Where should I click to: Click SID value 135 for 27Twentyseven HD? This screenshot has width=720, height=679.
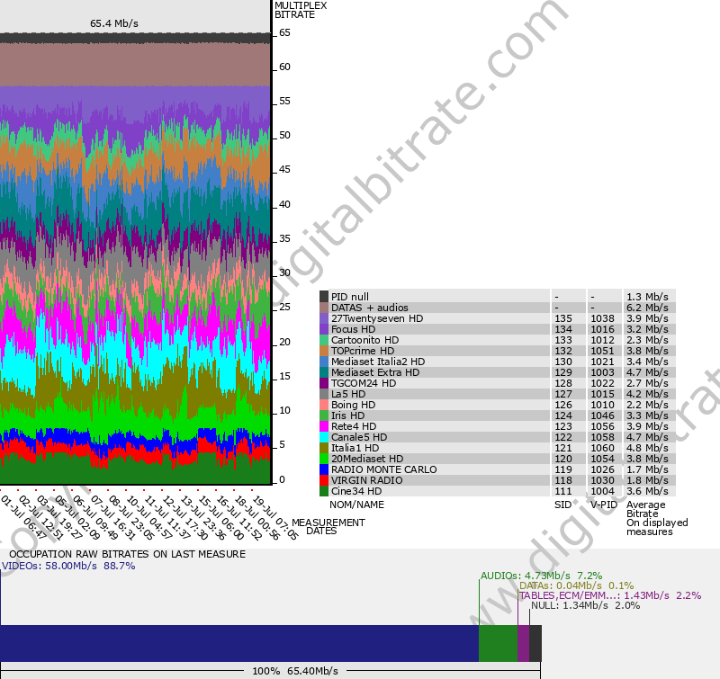point(563,318)
